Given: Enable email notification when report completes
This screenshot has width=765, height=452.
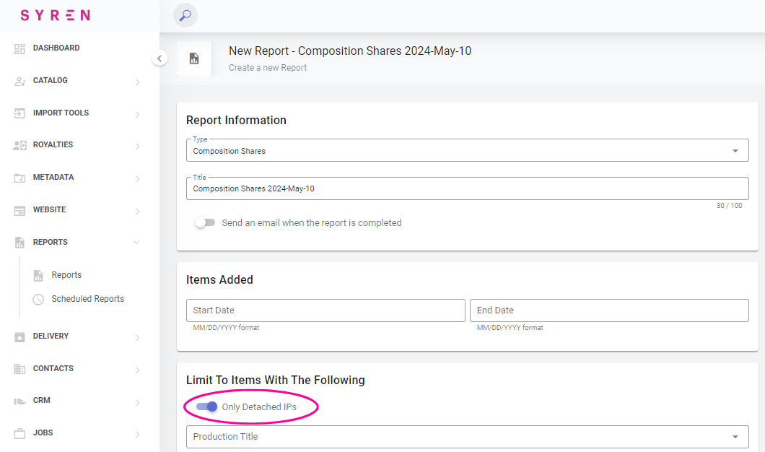Looking at the screenshot, I should [x=205, y=223].
